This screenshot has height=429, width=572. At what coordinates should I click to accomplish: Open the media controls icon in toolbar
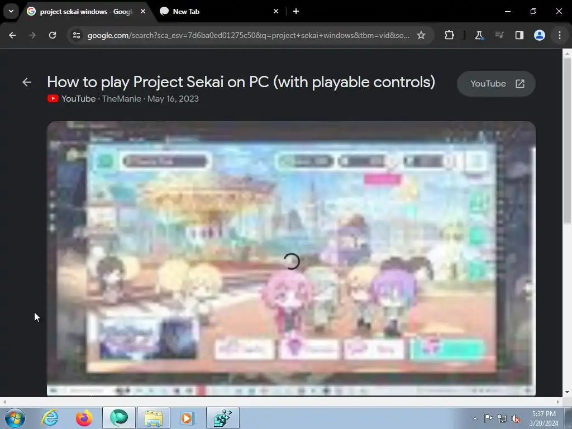(499, 35)
